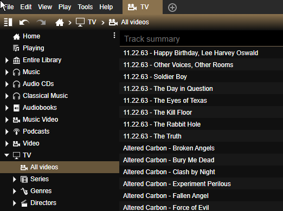Image resolution: width=283 pixels, height=211 pixels.
Task: Click the Classical Music headphones icon
Action: pos(16,96)
